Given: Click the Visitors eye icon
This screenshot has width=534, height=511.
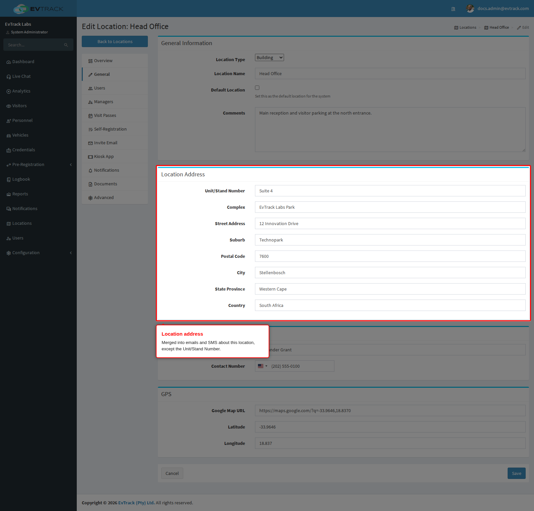Looking at the screenshot, I should (x=9, y=106).
